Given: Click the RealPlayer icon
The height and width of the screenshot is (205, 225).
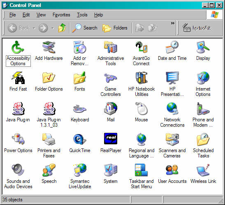Looking at the screenshot, I should [x=111, y=139].
